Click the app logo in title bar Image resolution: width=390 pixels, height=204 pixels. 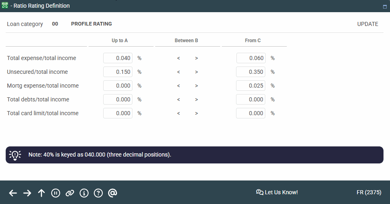[5, 6]
